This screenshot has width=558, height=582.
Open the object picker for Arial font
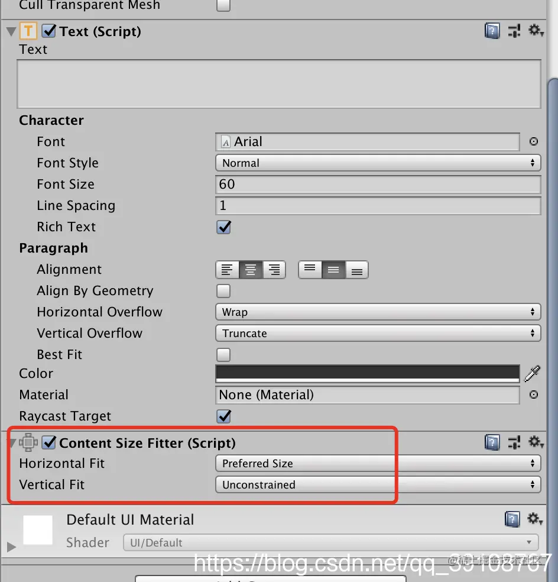click(x=533, y=141)
